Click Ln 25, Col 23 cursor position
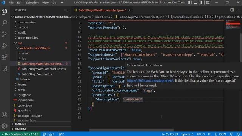Screen dimensions: 242x136 pos(170,134)
